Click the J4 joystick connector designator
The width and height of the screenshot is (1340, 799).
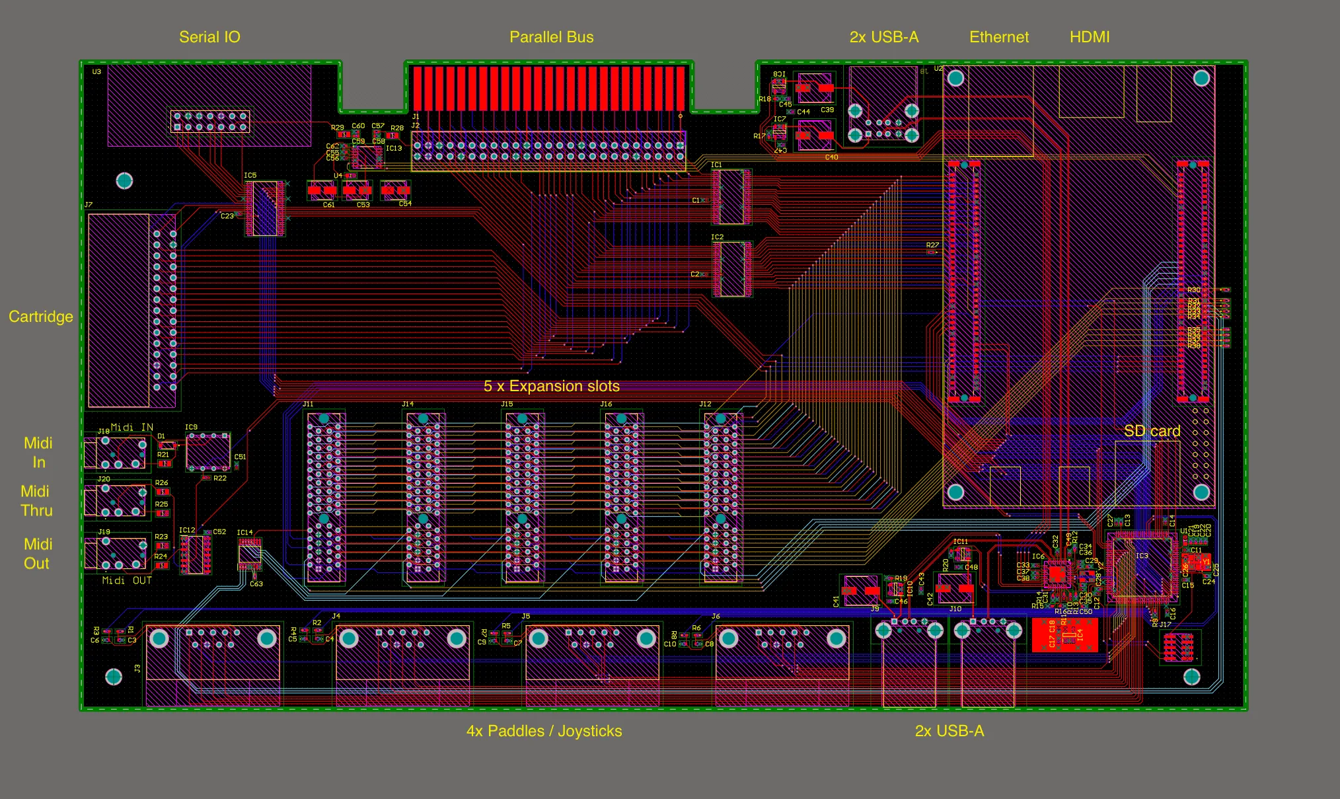point(336,616)
